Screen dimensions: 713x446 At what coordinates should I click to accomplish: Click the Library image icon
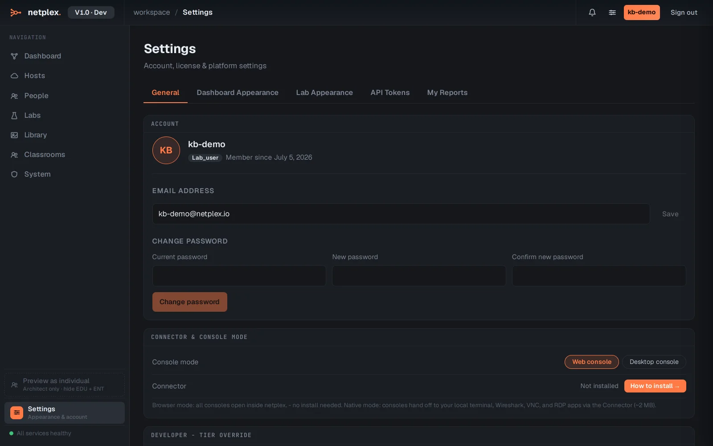tap(14, 135)
